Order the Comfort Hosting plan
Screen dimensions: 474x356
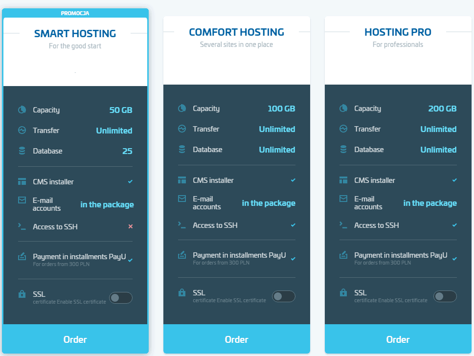pyautogui.click(x=237, y=339)
